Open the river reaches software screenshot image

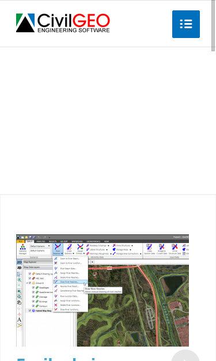103,290
